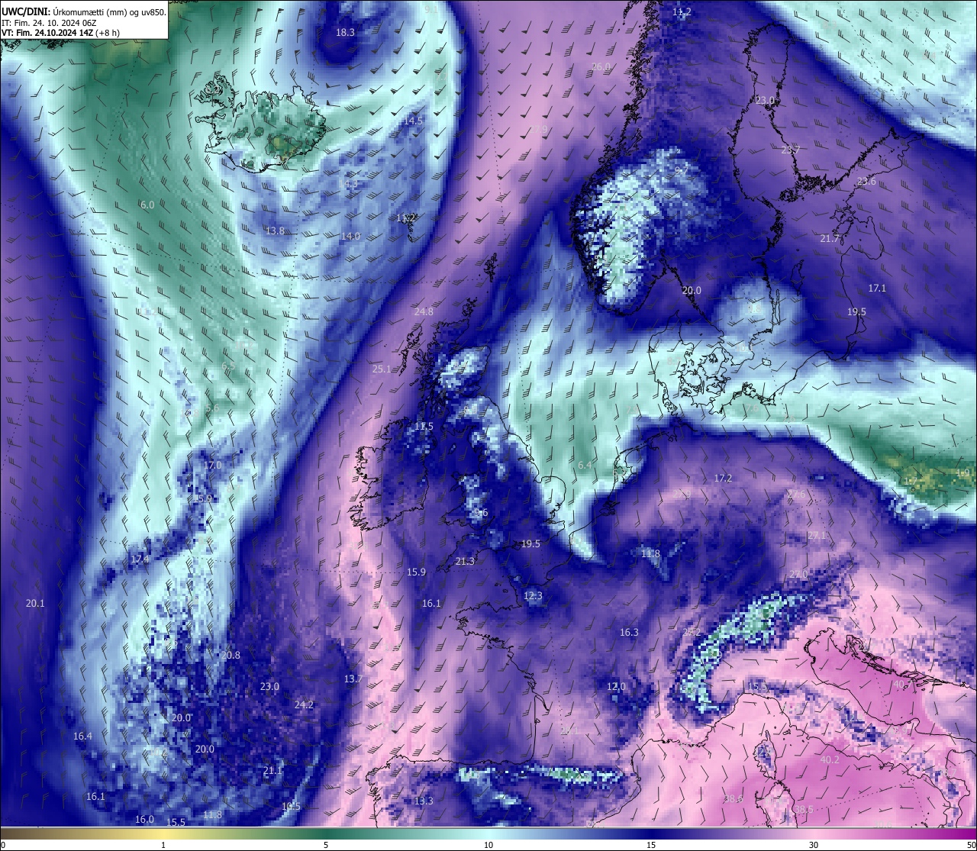Click the 40.2 value label
Screen dimensions: 977x851
[x=830, y=759]
